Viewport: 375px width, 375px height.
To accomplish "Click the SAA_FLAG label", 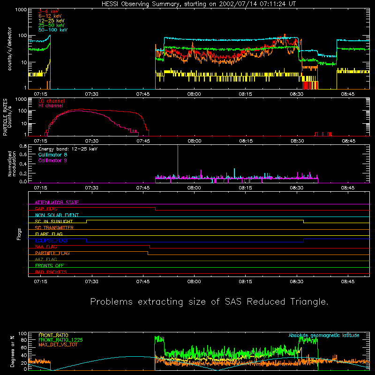I will [46, 247].
